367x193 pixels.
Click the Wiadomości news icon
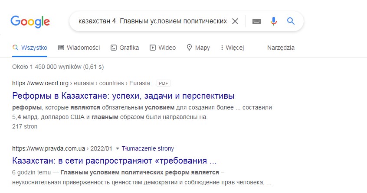(x=61, y=48)
